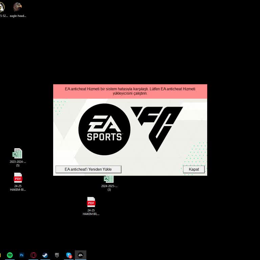260x260 pixels.
Task: Open Skype taskbar icon with notification badge
Action: (x=69, y=255)
